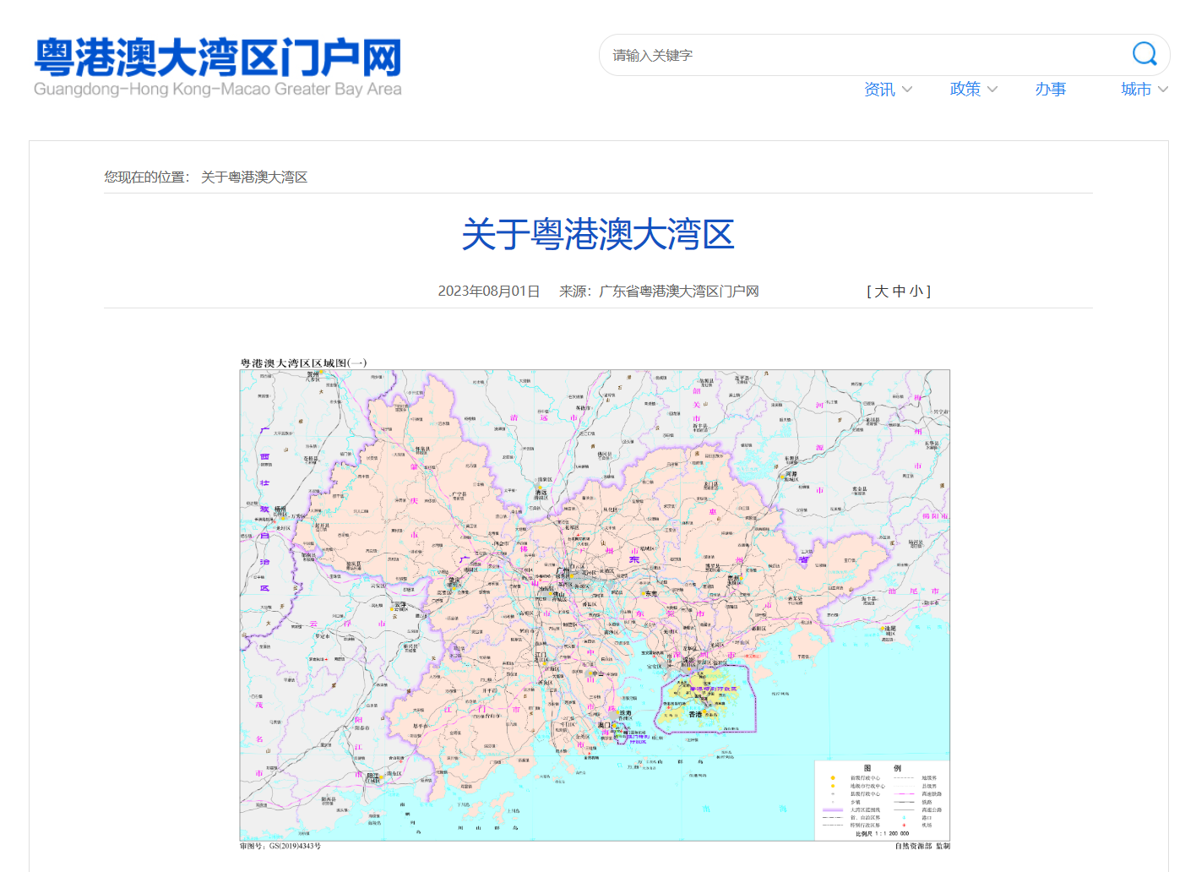Viewport: 1196px width, 872px height.
Task: Click the 香港 label on the map
Action: [695, 715]
